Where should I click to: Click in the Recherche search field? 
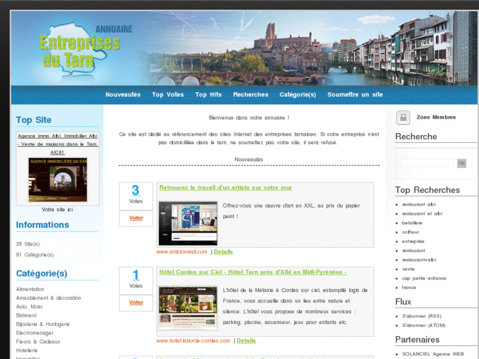tap(428, 163)
